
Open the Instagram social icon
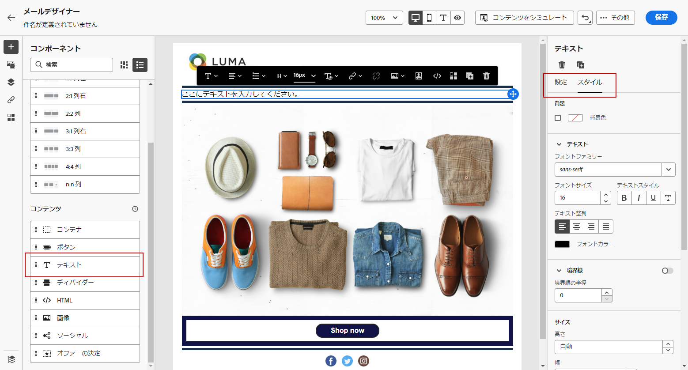363,361
